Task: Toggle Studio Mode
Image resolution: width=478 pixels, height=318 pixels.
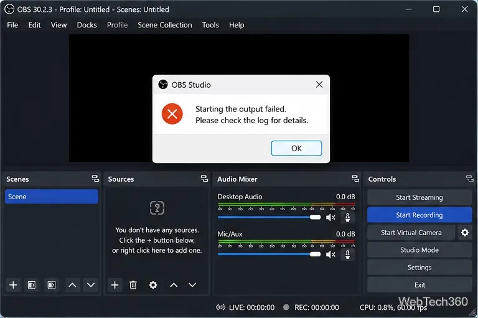Action: point(419,250)
